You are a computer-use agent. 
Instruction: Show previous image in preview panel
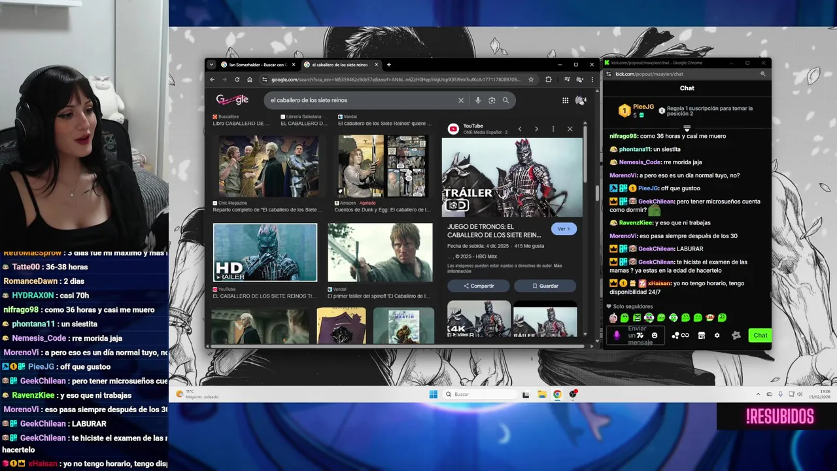[x=520, y=129]
